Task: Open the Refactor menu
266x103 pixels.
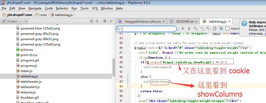Action: (62, 8)
